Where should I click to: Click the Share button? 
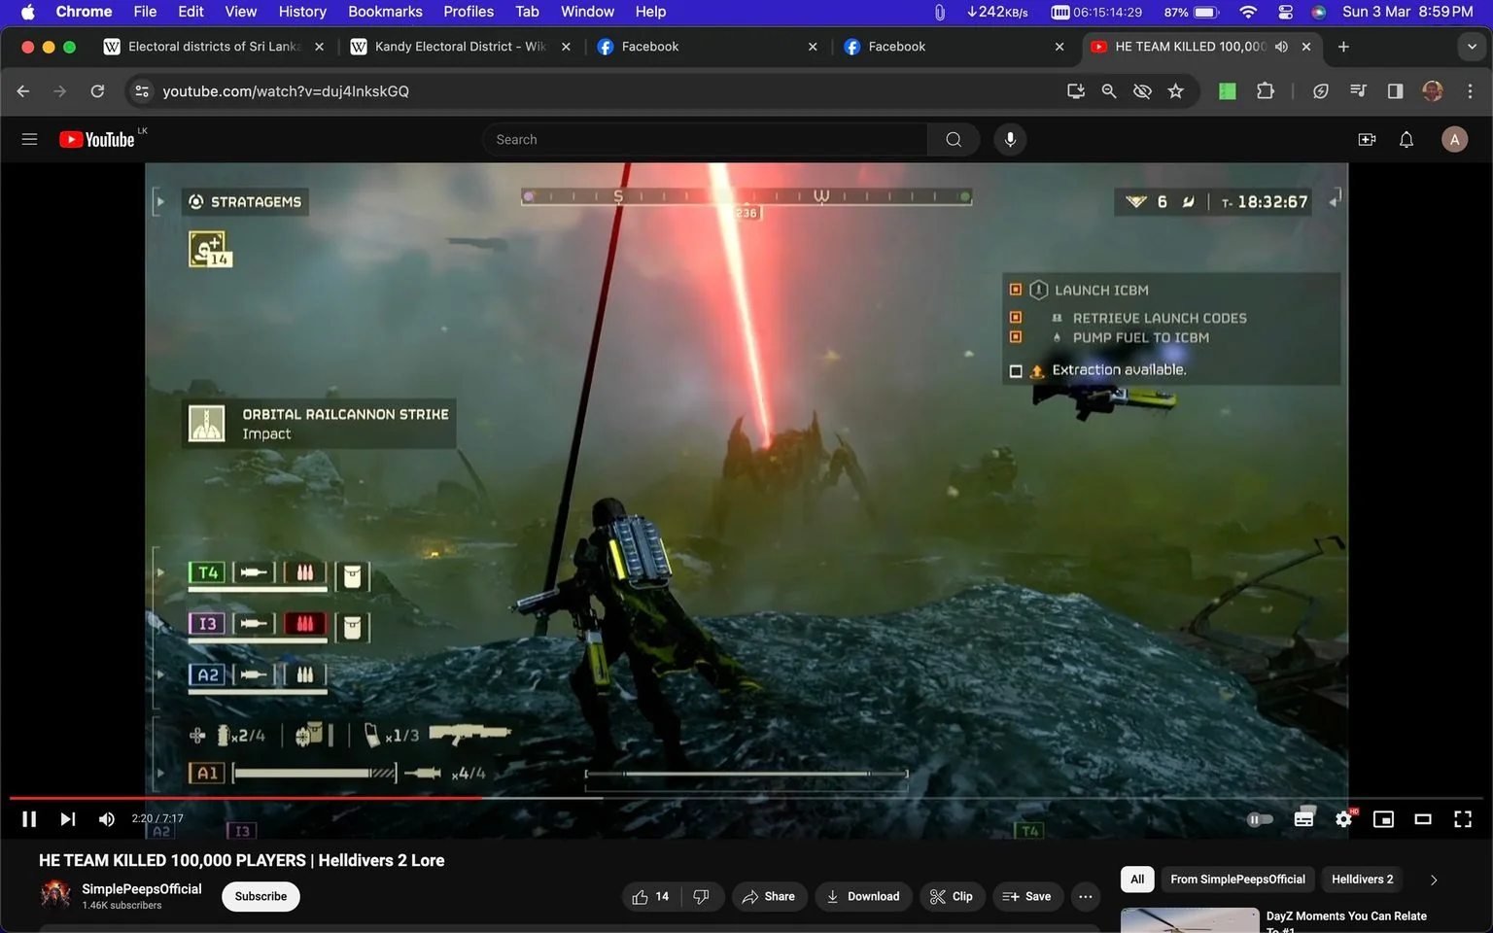click(x=768, y=896)
